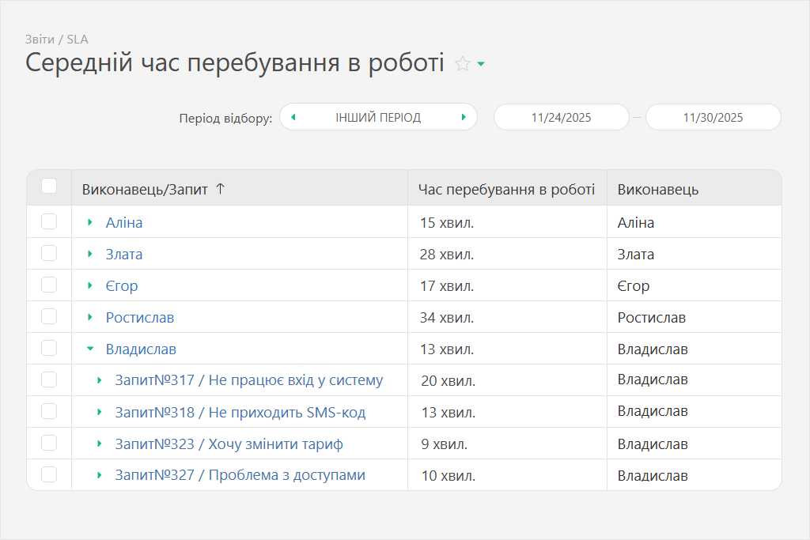Screen dimensions: 810x540
Task: Expand the Злата row
Action: coord(90,255)
